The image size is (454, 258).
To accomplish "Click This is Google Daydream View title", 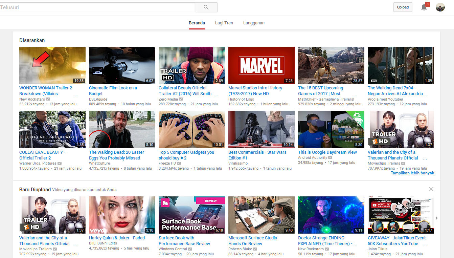I will click(x=327, y=152).
